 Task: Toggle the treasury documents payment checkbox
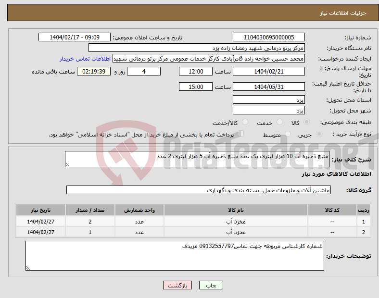pyautogui.click(x=241, y=134)
